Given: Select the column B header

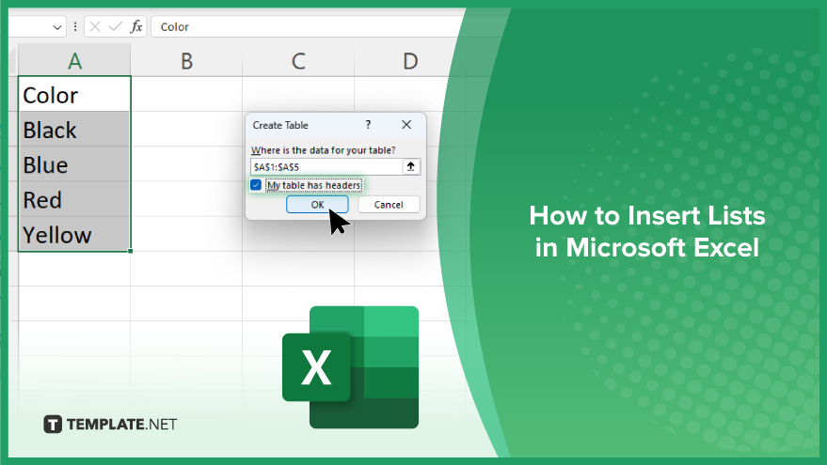Looking at the screenshot, I should (x=186, y=61).
